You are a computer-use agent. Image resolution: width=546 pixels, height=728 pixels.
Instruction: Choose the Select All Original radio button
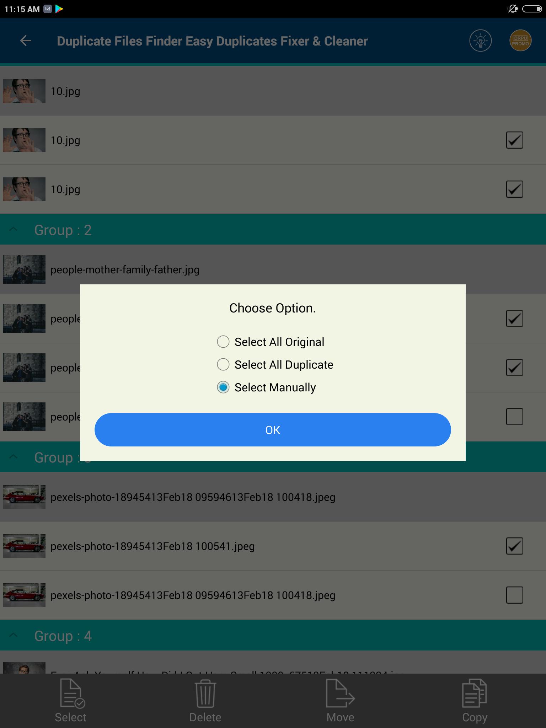point(223,342)
